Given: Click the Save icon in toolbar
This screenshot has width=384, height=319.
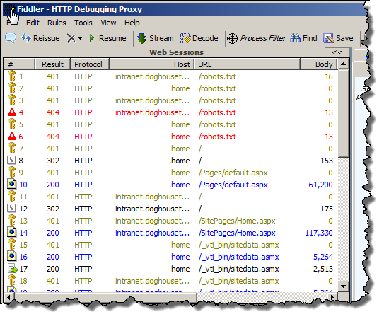Looking at the screenshot, I should pyautogui.click(x=329, y=38).
